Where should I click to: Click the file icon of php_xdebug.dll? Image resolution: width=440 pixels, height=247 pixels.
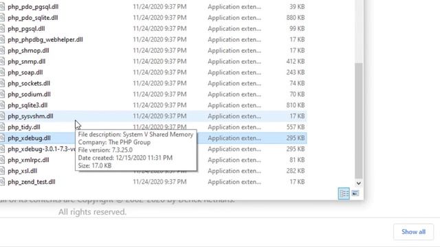(x=2, y=138)
